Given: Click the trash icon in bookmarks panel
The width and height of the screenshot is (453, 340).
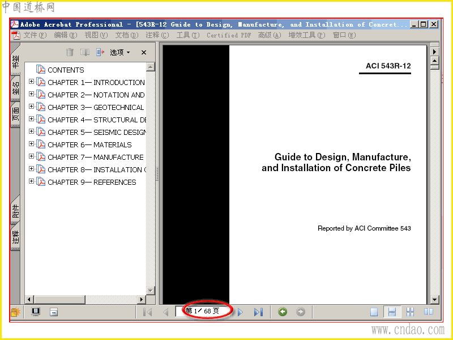Looking at the screenshot, I should point(70,52).
